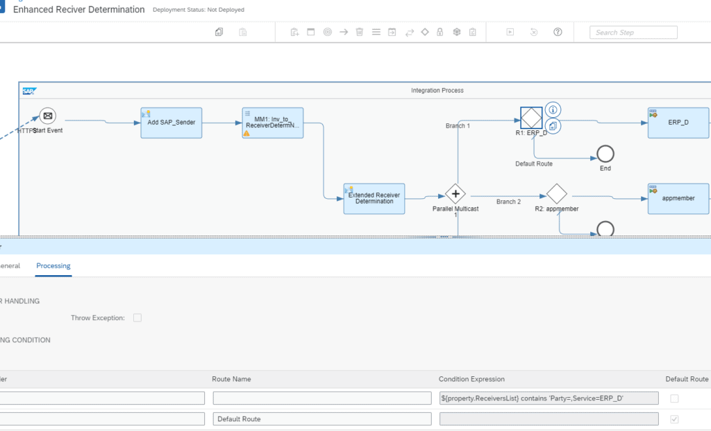
Task: Click the Branch 2 connector label
Action: click(x=508, y=202)
